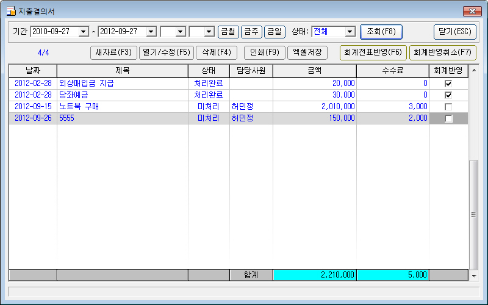Click total amount 2,210,000 in 합계 row

[x=315, y=275]
